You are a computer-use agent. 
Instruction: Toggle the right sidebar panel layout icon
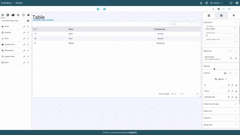[x=104, y=9]
